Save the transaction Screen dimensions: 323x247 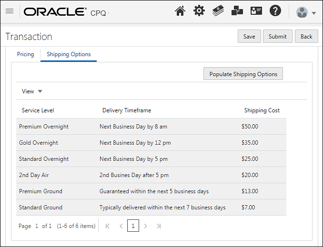point(249,36)
